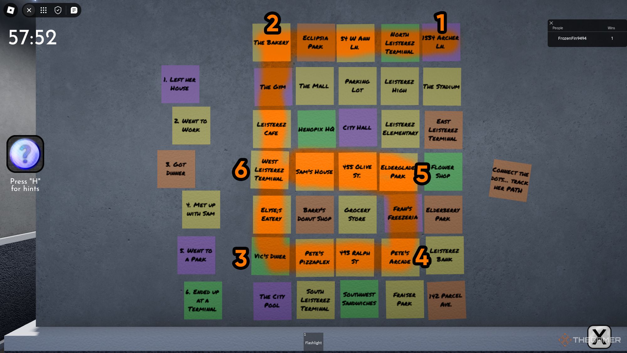Select The Bakery location sticky note
This screenshot has width=627, height=353.
(x=271, y=42)
